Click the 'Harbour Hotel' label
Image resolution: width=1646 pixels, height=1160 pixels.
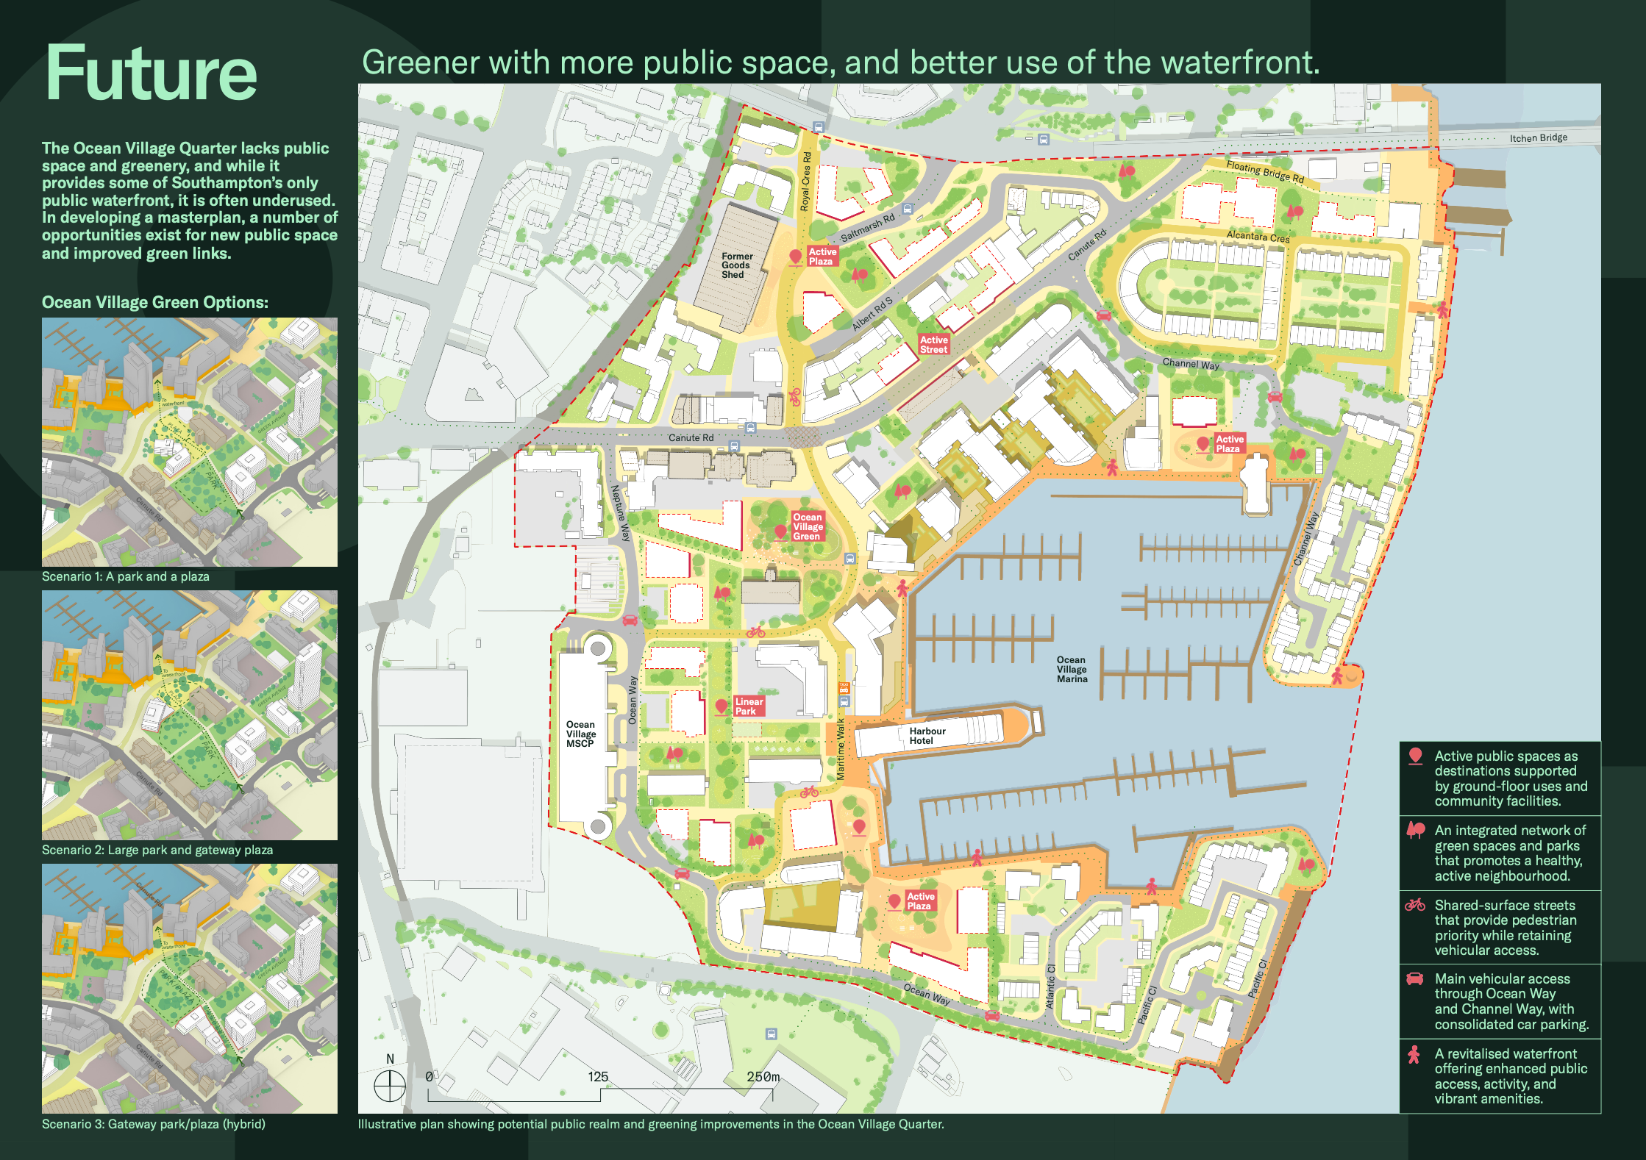927,736
